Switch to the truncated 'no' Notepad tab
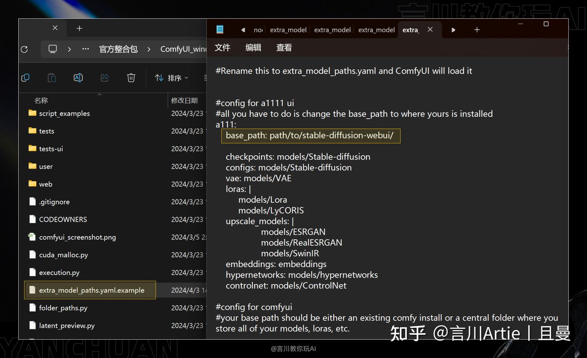The width and height of the screenshot is (587, 358). pyautogui.click(x=258, y=30)
